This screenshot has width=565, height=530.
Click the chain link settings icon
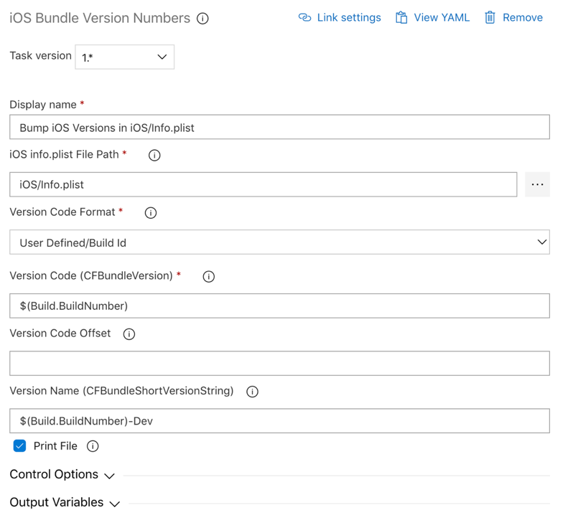point(304,18)
